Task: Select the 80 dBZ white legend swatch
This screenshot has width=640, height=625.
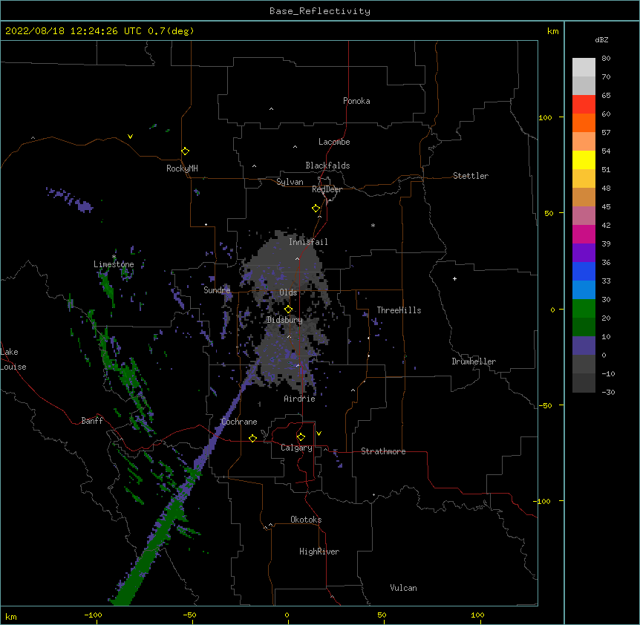Action: click(584, 68)
